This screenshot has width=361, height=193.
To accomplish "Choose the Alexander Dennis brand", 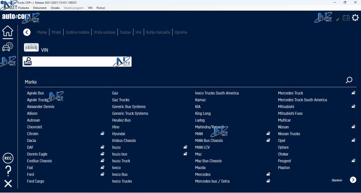I will click(41, 107).
